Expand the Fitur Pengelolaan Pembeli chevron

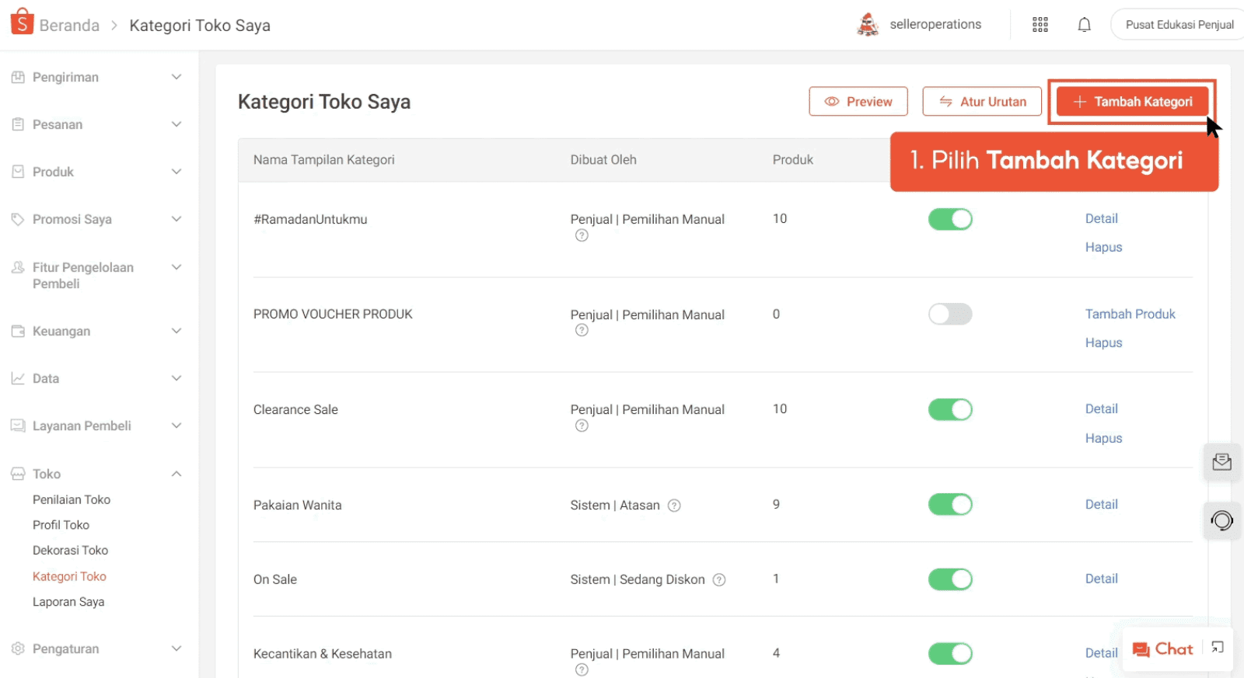pos(176,267)
